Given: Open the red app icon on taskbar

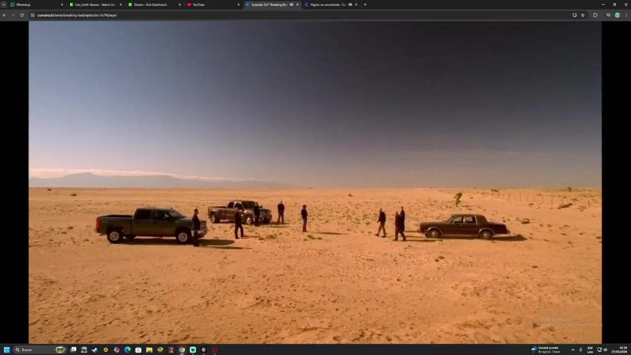Looking at the screenshot, I should [x=214, y=350].
